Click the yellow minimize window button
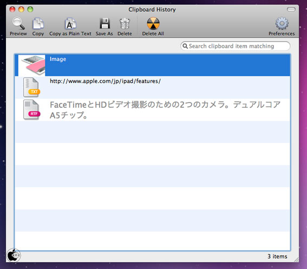The width and height of the screenshot is (307, 269). (21, 9)
